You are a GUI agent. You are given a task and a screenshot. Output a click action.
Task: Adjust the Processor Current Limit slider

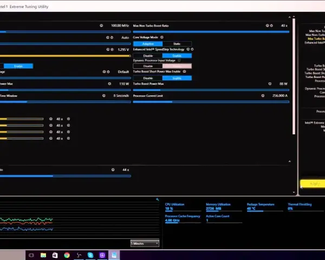tap(211, 102)
